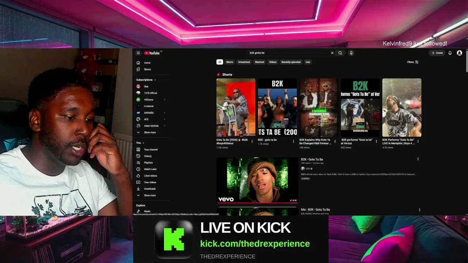Click the Shorts shelf heading
468x263 pixels.
pyautogui.click(x=227, y=75)
